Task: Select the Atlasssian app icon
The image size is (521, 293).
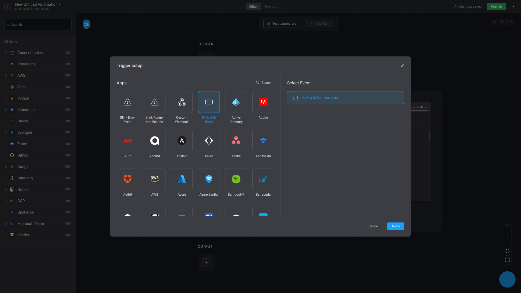Action: (263, 141)
